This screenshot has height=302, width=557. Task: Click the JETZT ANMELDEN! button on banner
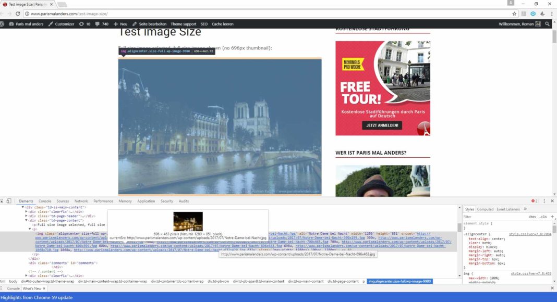[x=382, y=125]
